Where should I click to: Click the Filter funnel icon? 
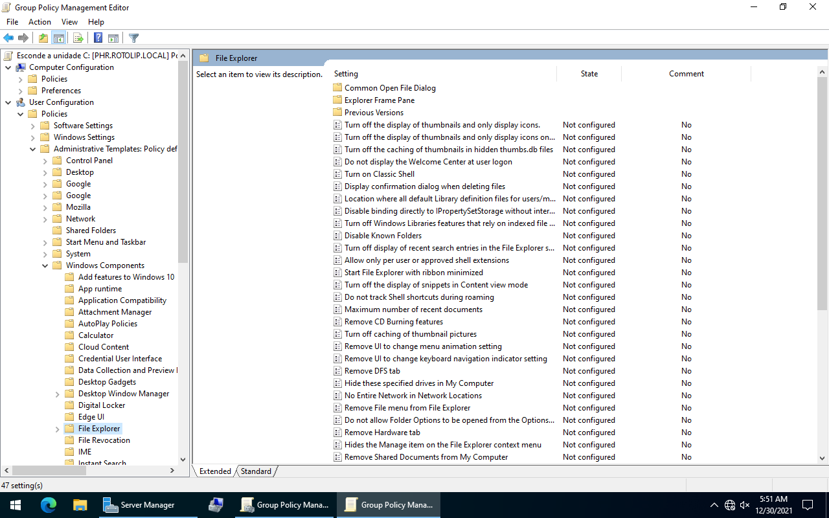coord(133,38)
